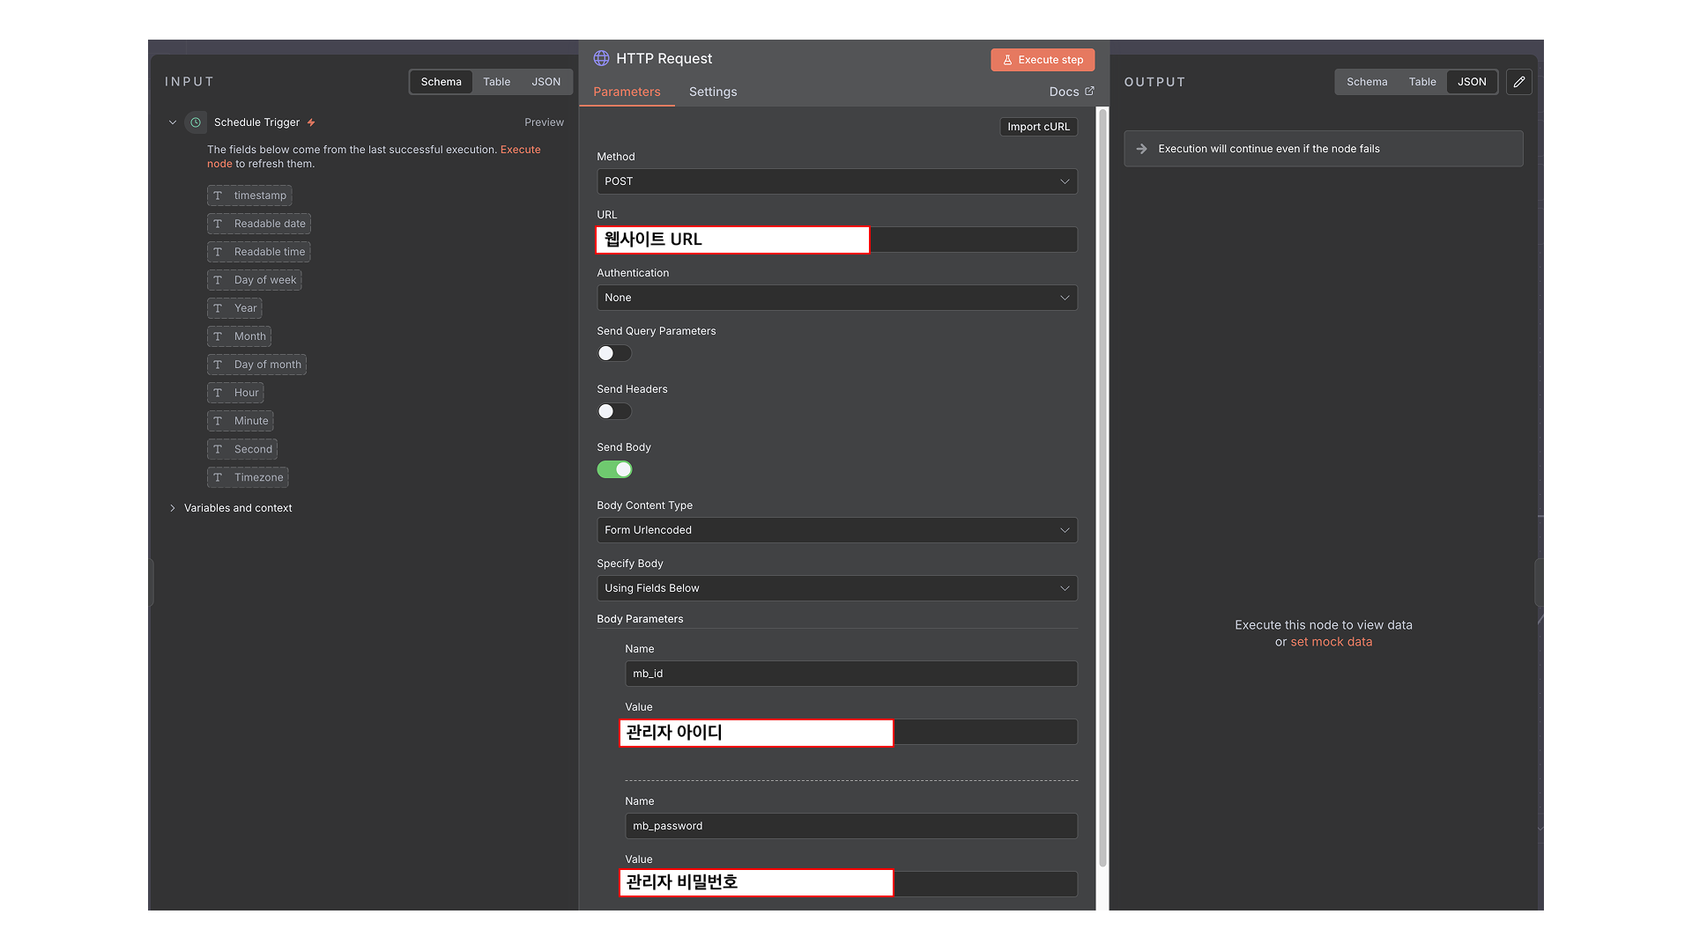Screen dimensions: 1692x951
Task: Turn on Send Headers switch
Action: (x=614, y=411)
